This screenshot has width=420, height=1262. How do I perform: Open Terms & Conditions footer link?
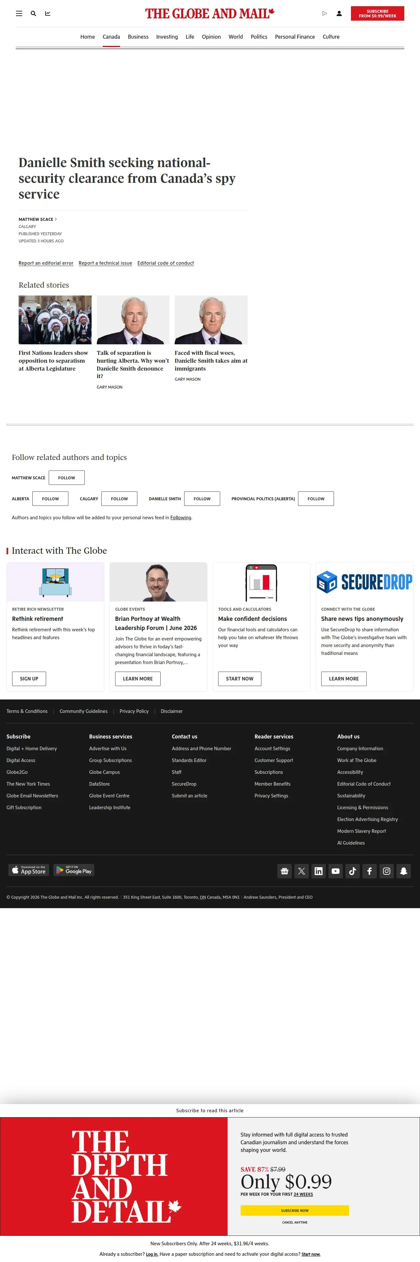(x=27, y=711)
